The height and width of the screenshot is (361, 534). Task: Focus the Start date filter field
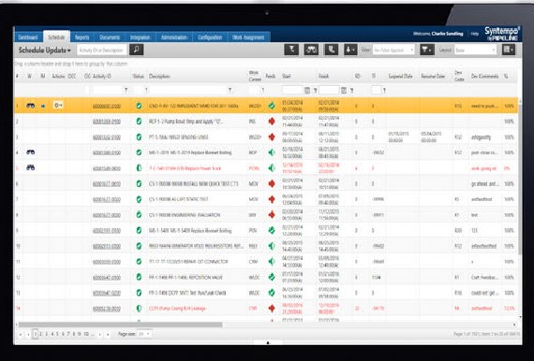coord(292,91)
